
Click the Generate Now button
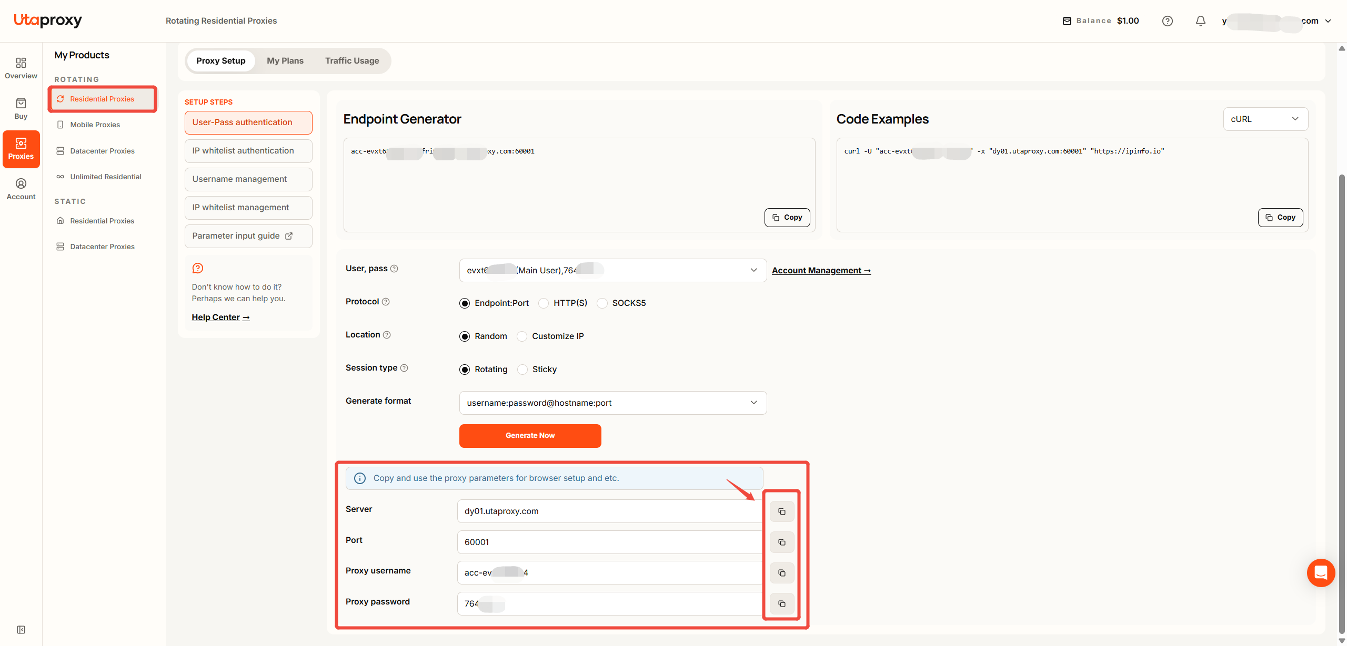pos(530,436)
